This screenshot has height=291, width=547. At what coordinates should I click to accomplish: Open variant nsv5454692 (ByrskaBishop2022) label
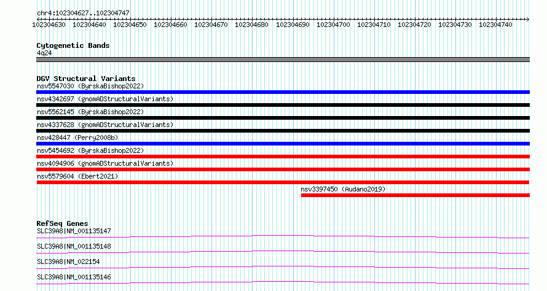[90, 150]
